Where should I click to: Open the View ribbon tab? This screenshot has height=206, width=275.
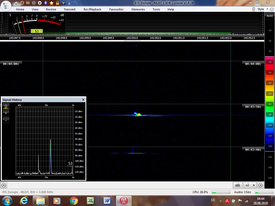pos(35,9)
